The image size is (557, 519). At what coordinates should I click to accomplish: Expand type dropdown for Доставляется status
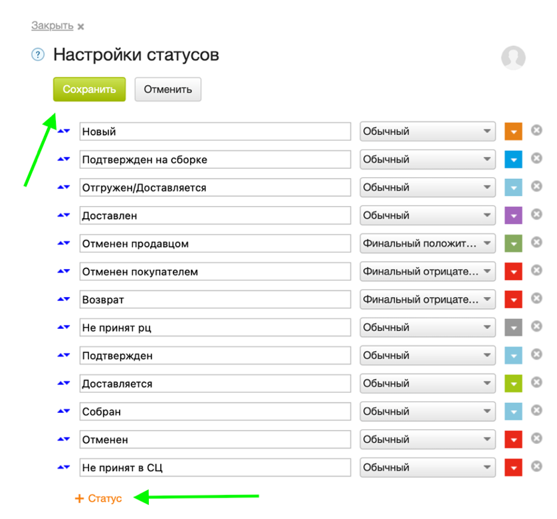[x=427, y=383]
